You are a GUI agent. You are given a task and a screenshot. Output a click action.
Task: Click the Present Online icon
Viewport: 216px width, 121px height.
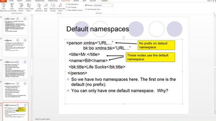(x=21, y=5)
